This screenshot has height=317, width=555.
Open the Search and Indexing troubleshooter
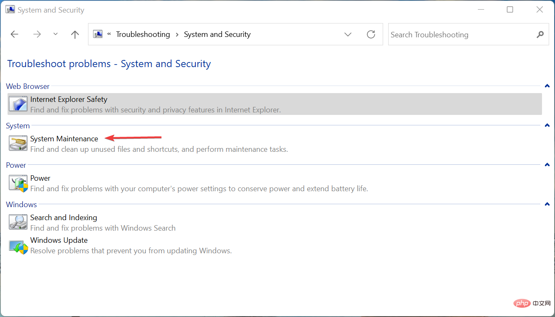[x=64, y=218]
